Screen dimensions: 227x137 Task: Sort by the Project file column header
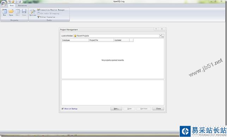[101, 40]
